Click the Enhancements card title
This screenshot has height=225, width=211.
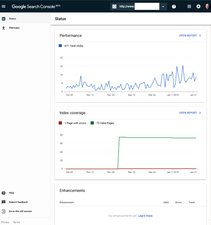[72, 191]
